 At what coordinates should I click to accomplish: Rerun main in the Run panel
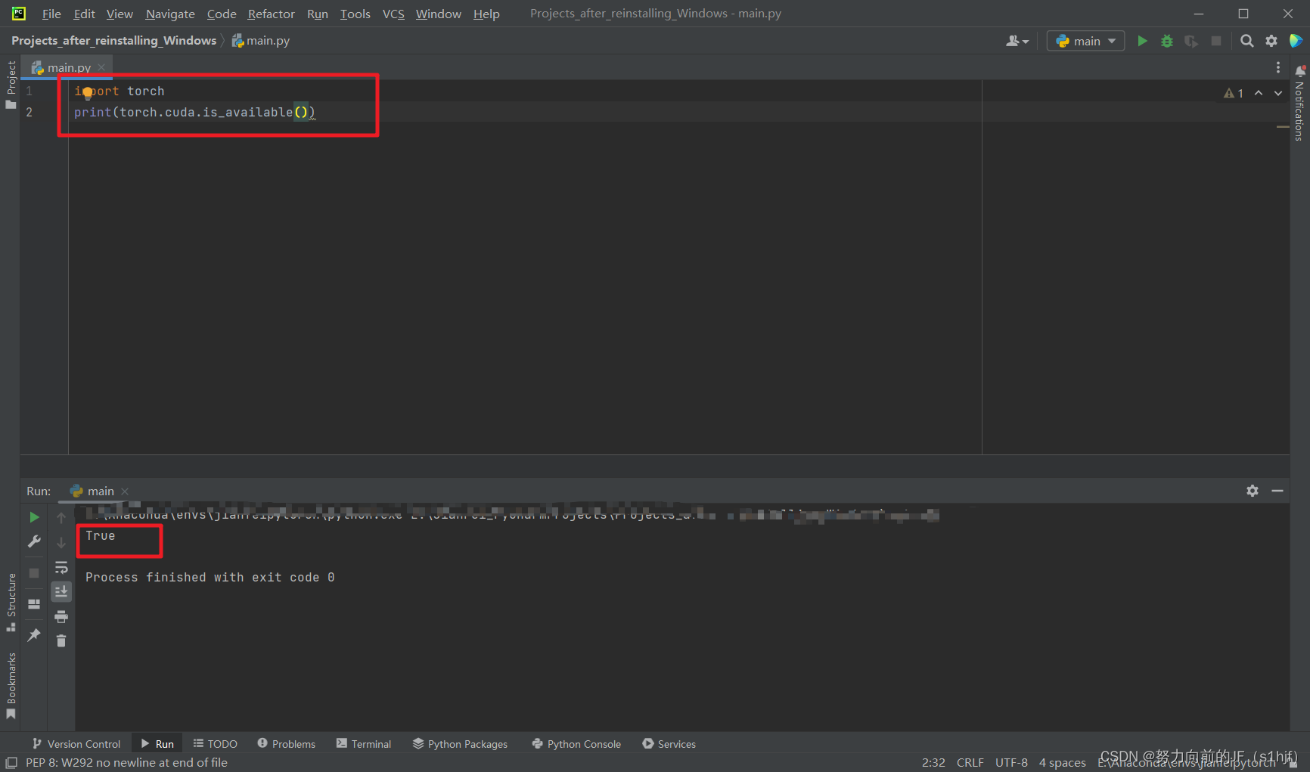tap(34, 517)
